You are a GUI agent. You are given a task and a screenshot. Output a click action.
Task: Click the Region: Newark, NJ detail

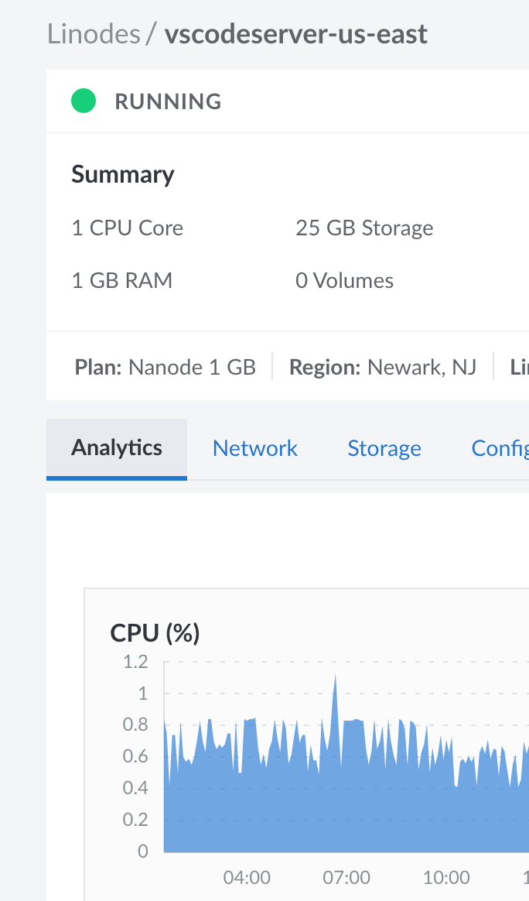tap(383, 367)
